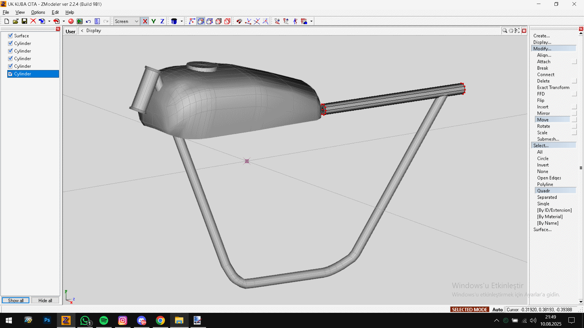The height and width of the screenshot is (328, 584).
Task: Toggle the Delete option box
Action: 574,81
